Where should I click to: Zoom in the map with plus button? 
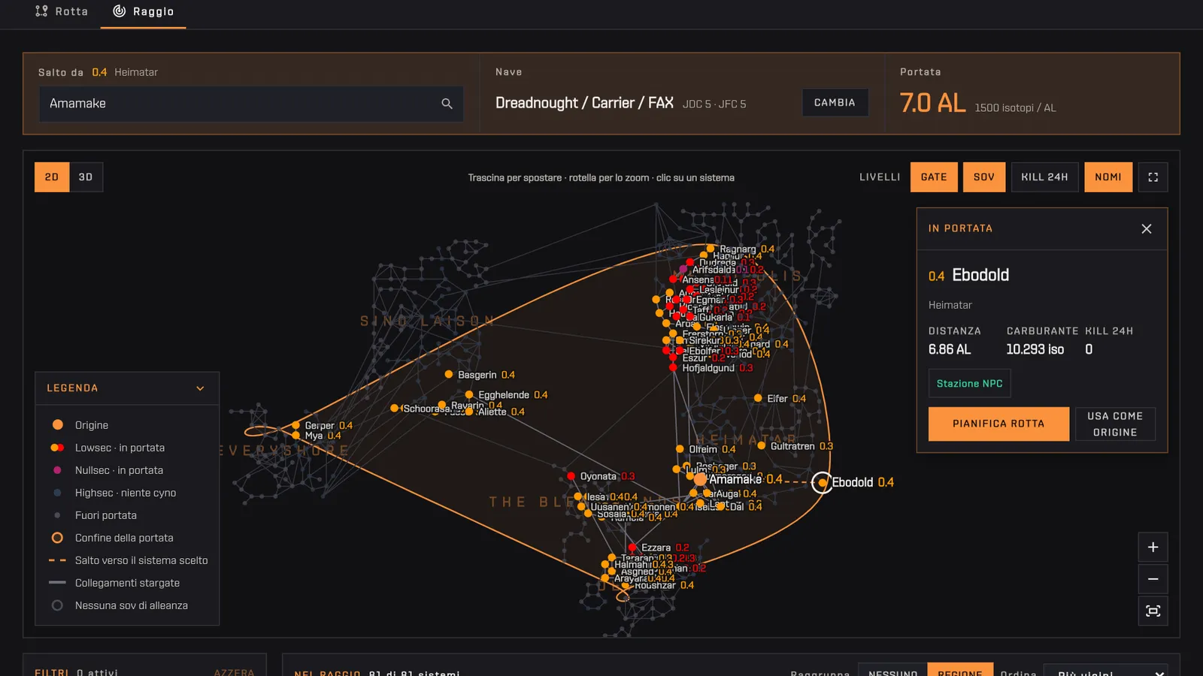pos(1153,548)
